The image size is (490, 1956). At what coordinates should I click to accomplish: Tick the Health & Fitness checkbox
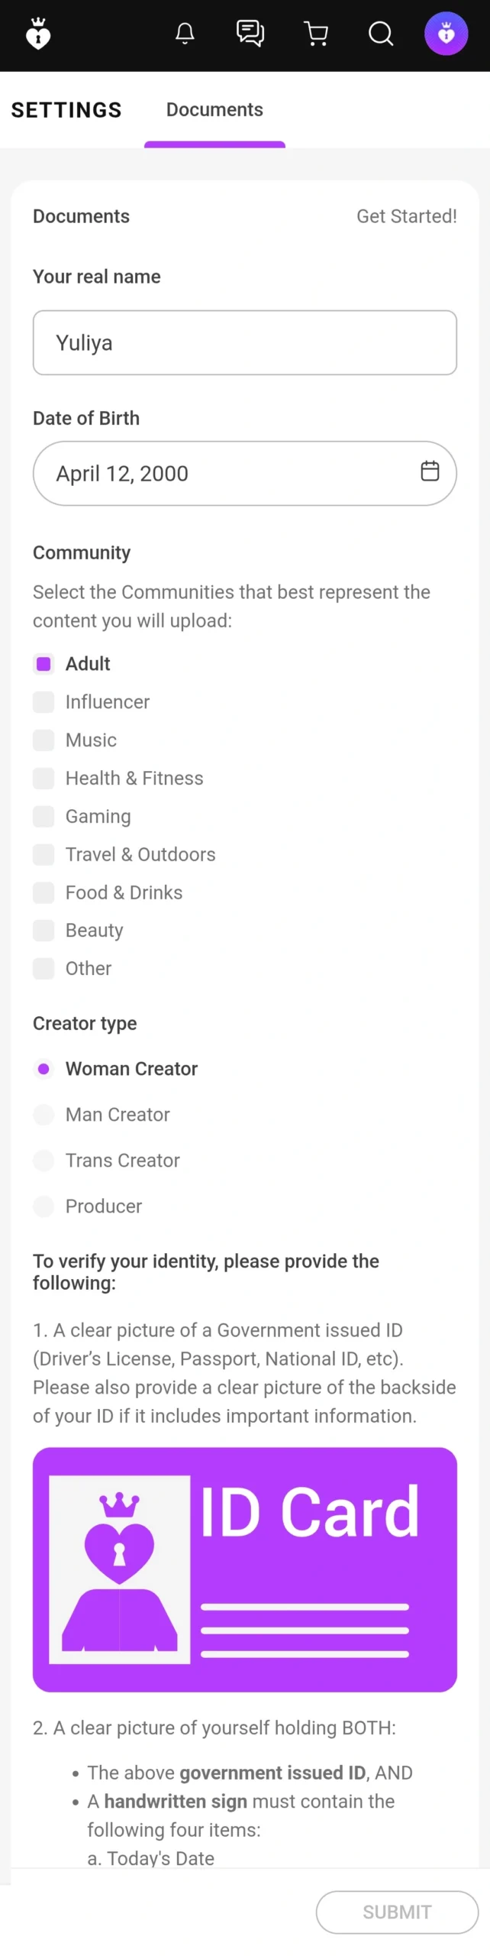coord(44,779)
